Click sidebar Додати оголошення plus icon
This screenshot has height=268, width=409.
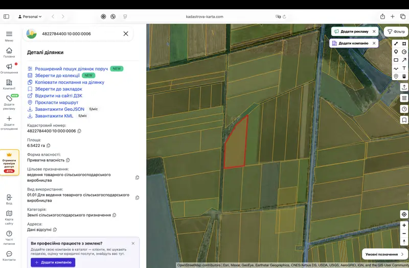(9, 119)
